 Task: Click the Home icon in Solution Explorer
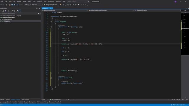pos(3,11)
